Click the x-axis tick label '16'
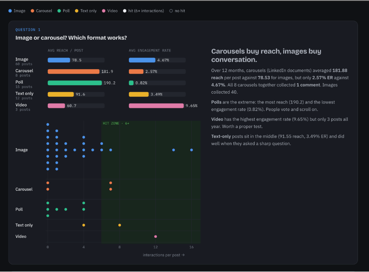 point(192,247)
